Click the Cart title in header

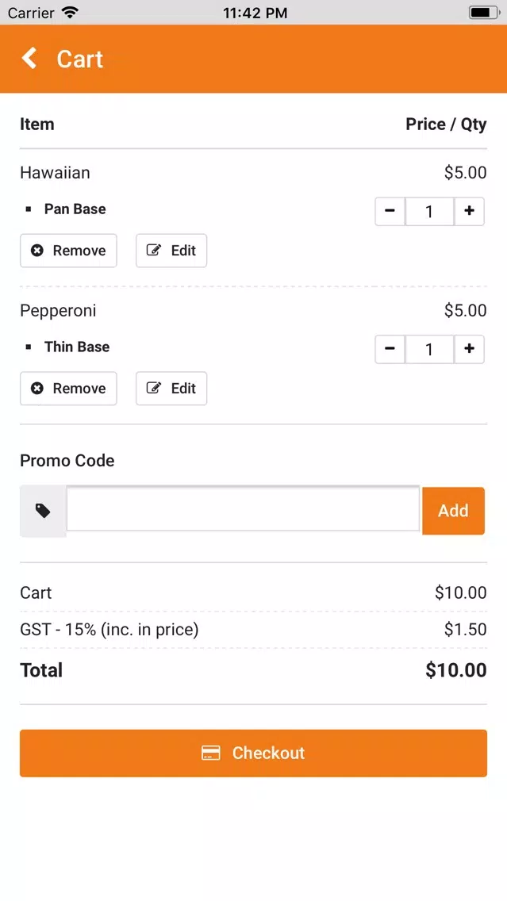pyautogui.click(x=80, y=59)
